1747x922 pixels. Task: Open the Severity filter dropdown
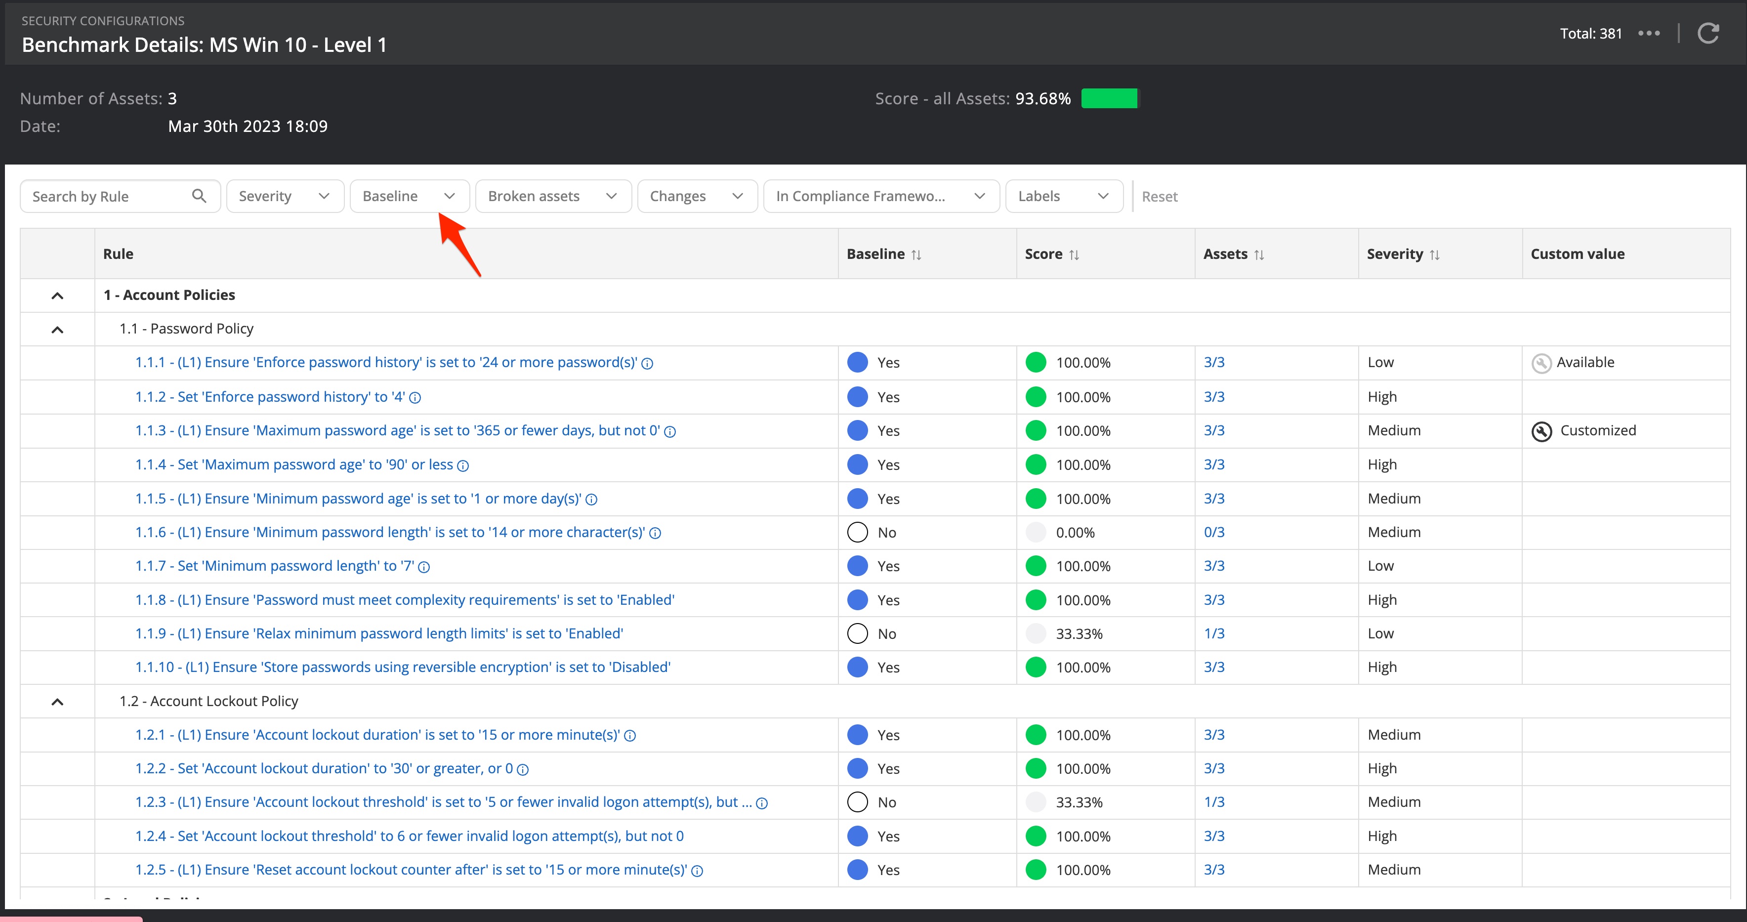point(285,196)
